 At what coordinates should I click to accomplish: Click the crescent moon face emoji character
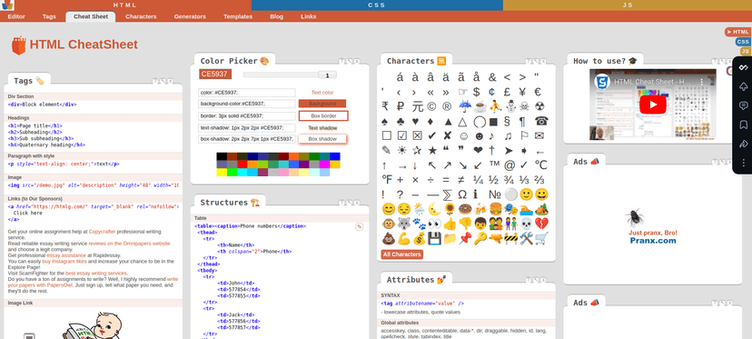tap(434, 209)
